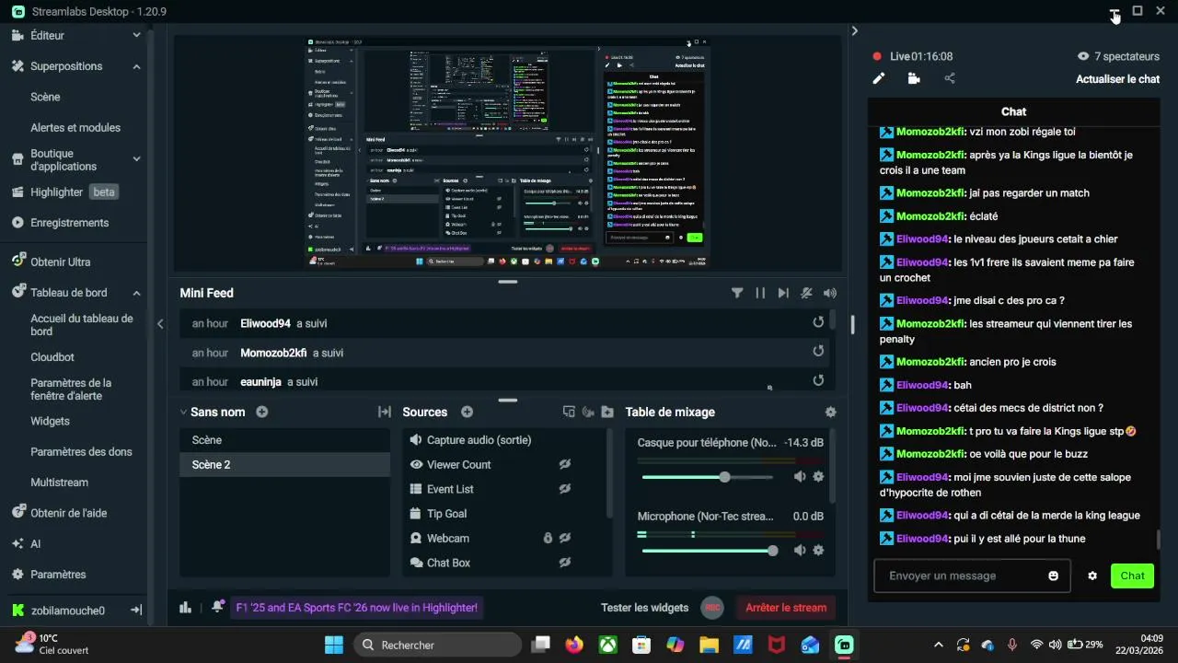Send message with green Chat button

1132,576
